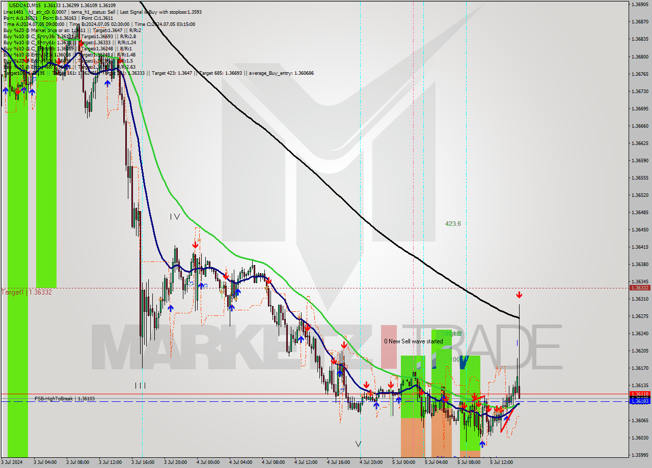Click the red down arrow near 5 Jul 04:00
This screenshot has height=468, width=652.
click(445, 397)
